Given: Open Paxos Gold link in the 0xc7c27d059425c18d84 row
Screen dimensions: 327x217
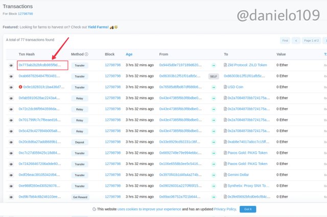Looking at the screenshot, I should point(247,153).
